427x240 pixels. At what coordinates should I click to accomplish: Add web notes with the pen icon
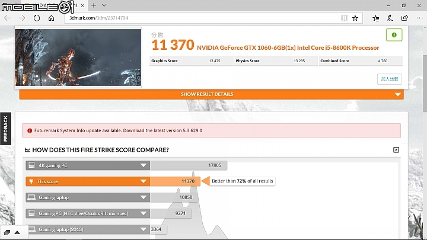(x=390, y=18)
